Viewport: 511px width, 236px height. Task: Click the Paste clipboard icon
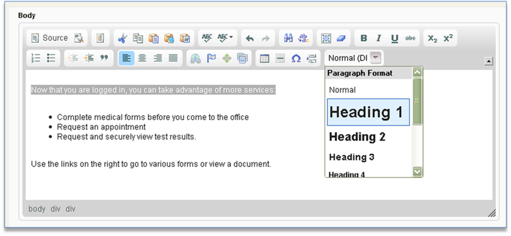tap(154, 38)
